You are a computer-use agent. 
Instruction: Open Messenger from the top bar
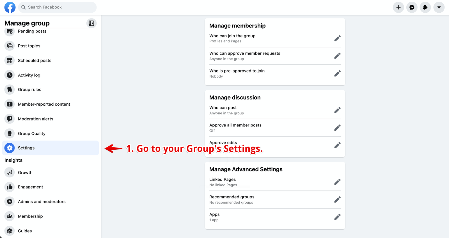point(412,7)
